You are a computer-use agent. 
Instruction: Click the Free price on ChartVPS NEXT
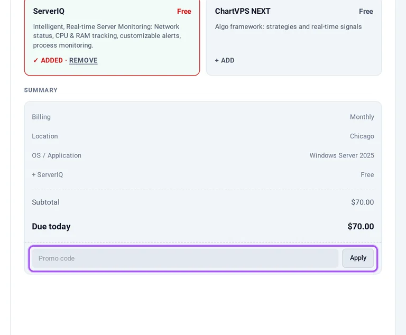coord(366,12)
